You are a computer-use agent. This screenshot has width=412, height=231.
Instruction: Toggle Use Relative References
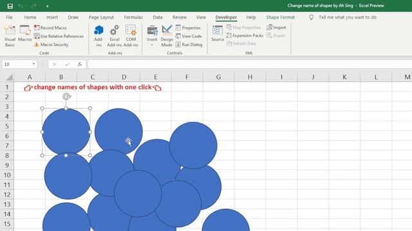(59, 36)
